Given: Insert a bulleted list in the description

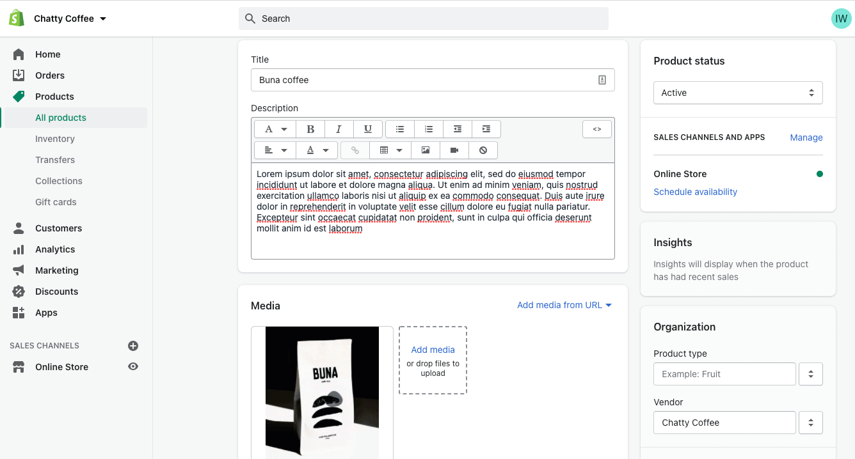Looking at the screenshot, I should point(400,129).
